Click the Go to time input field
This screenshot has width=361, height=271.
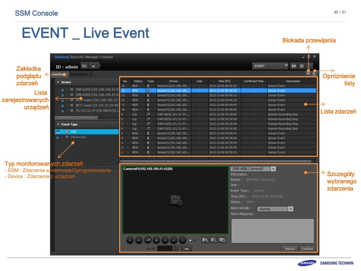pos(165,248)
